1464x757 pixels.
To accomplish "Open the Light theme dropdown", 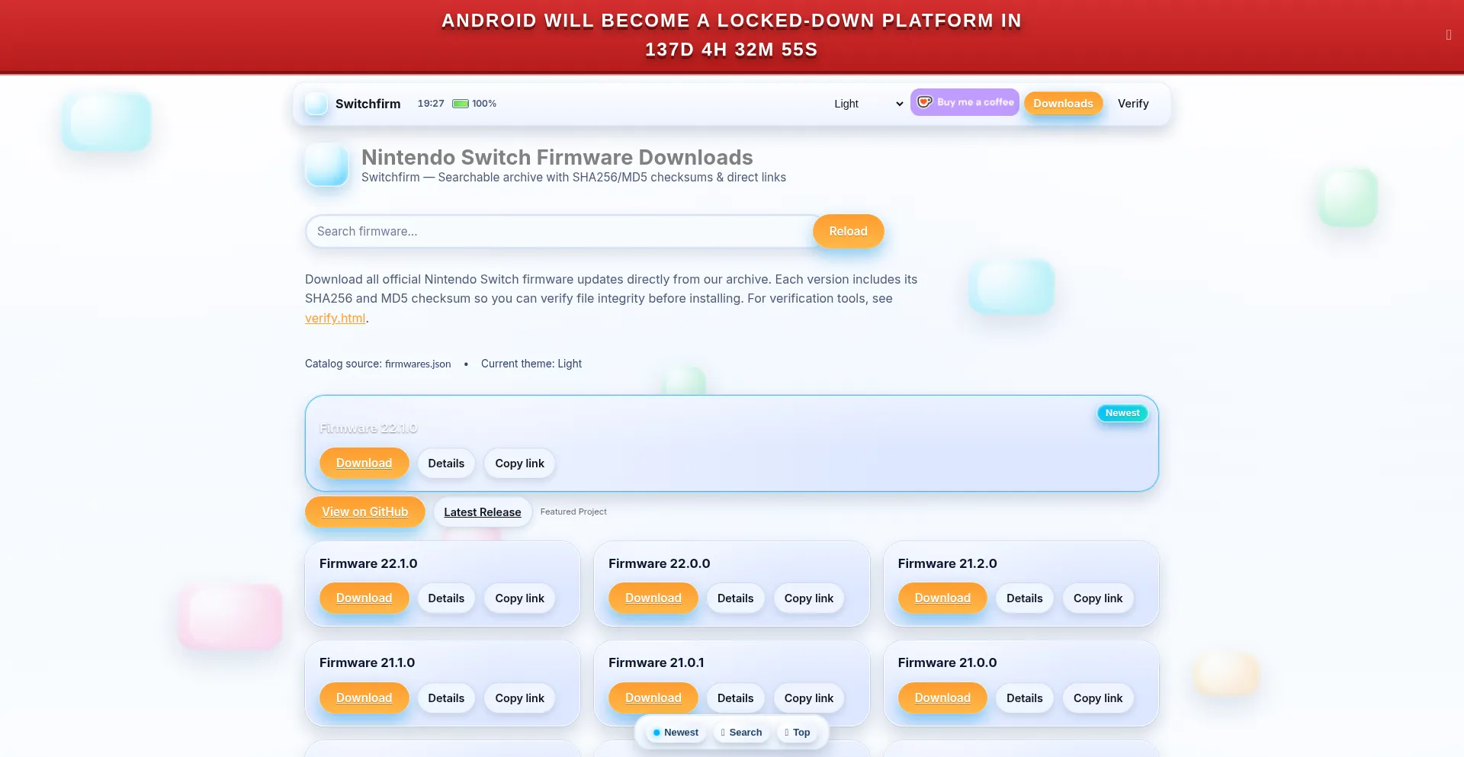I will (x=868, y=104).
